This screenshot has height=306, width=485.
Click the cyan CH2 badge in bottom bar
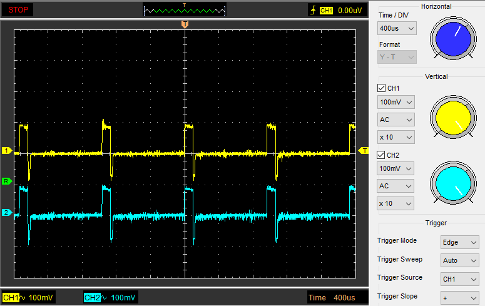pyautogui.click(x=92, y=297)
